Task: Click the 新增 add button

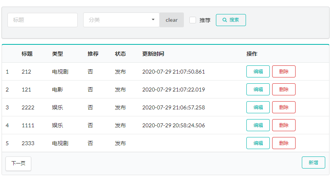Action: point(314,162)
